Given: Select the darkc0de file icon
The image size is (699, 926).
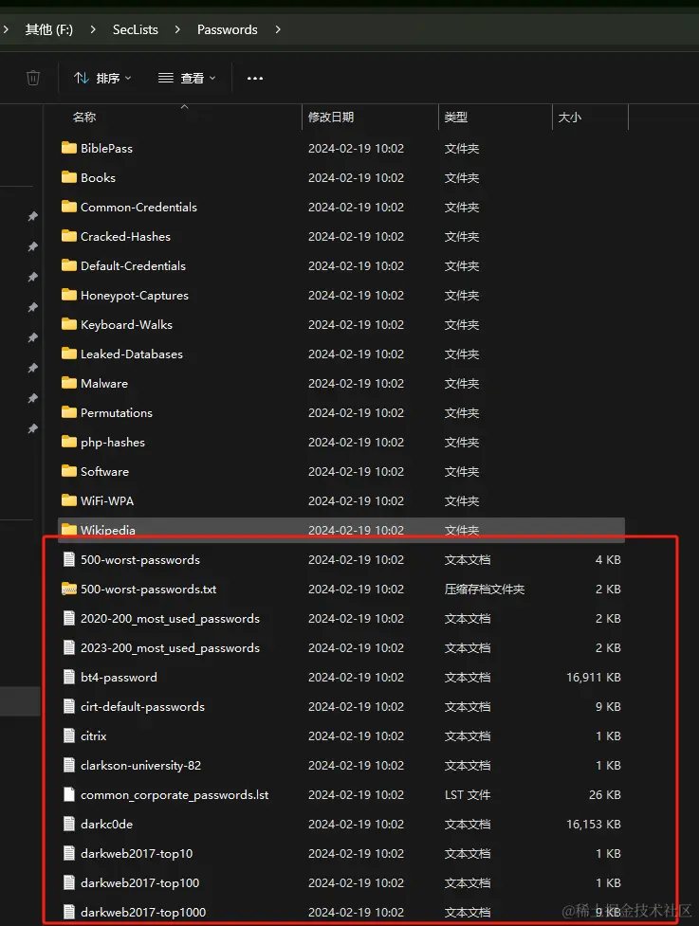Looking at the screenshot, I should tap(69, 824).
